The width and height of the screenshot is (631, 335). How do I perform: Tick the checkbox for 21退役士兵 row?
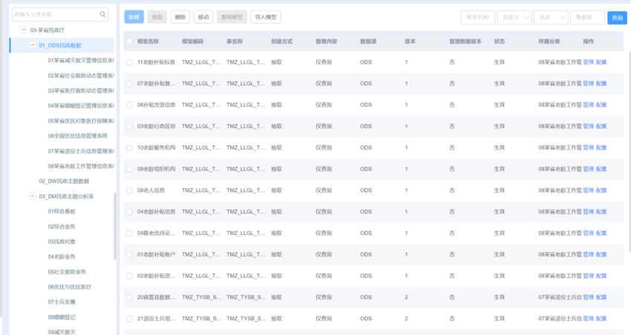tap(129, 319)
